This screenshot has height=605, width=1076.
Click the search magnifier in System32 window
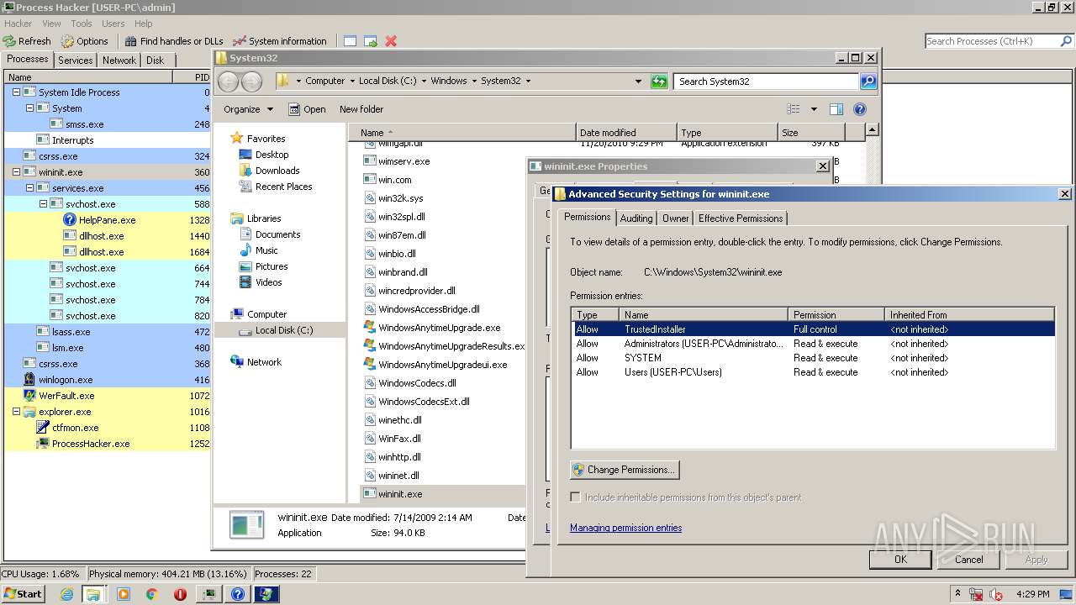pyautogui.click(x=868, y=82)
